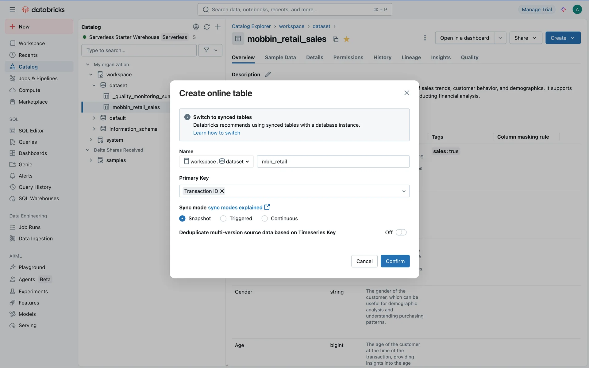
Task: Expand the system catalog tree node
Action: (x=91, y=140)
